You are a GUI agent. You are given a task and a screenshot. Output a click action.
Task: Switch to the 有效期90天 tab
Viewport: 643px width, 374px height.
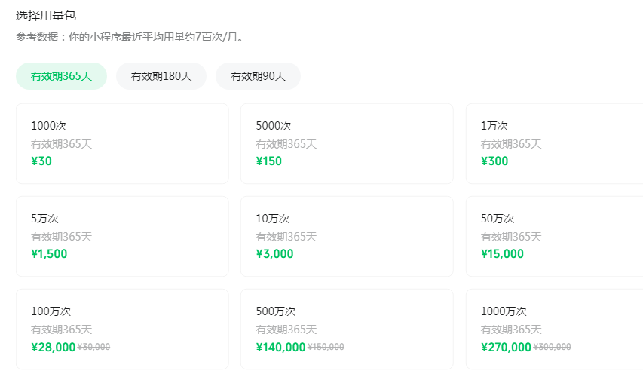(258, 76)
